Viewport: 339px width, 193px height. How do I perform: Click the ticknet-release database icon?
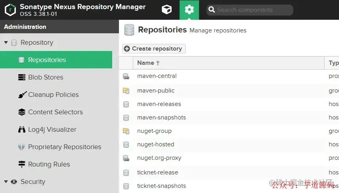[x=126, y=172]
